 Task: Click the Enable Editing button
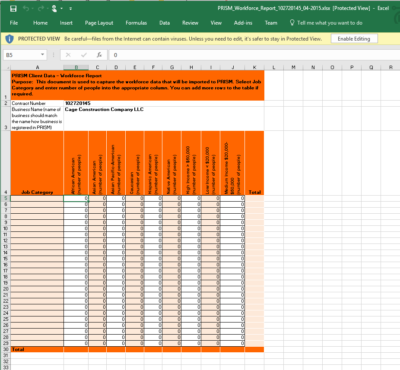354,39
